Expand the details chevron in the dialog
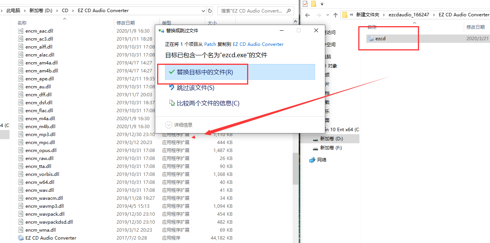Image resolution: width=490 pixels, height=243 pixels. 169,125
